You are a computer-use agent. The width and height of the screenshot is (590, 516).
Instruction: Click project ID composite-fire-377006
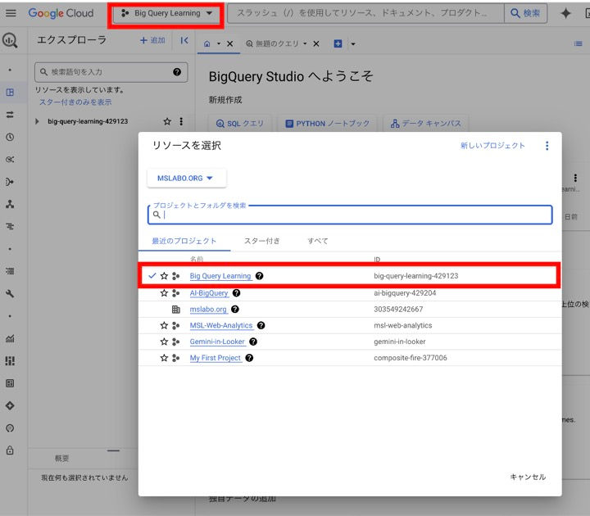pyautogui.click(x=411, y=358)
